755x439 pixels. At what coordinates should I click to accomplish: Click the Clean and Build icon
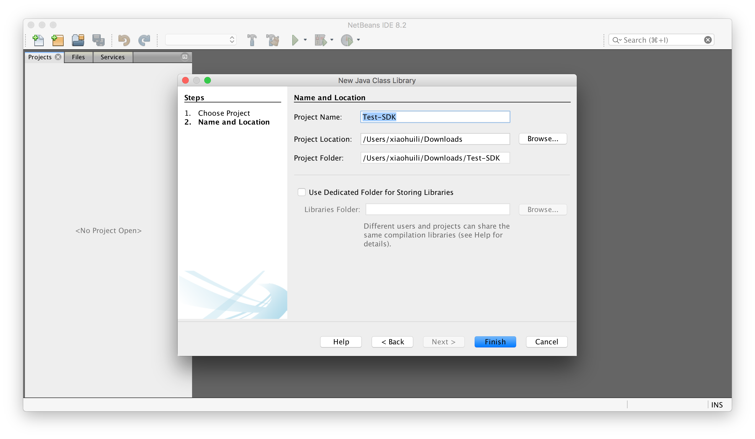pos(273,40)
